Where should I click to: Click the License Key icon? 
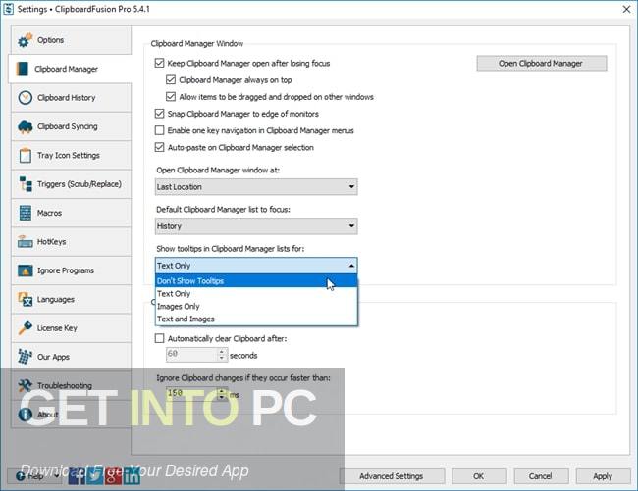25,327
